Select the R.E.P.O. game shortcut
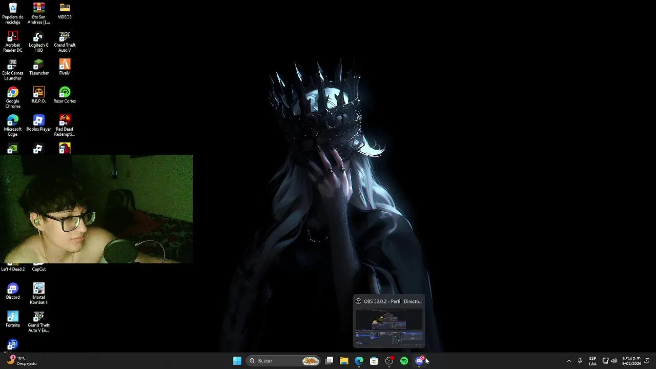This screenshot has height=369, width=656. 38,95
